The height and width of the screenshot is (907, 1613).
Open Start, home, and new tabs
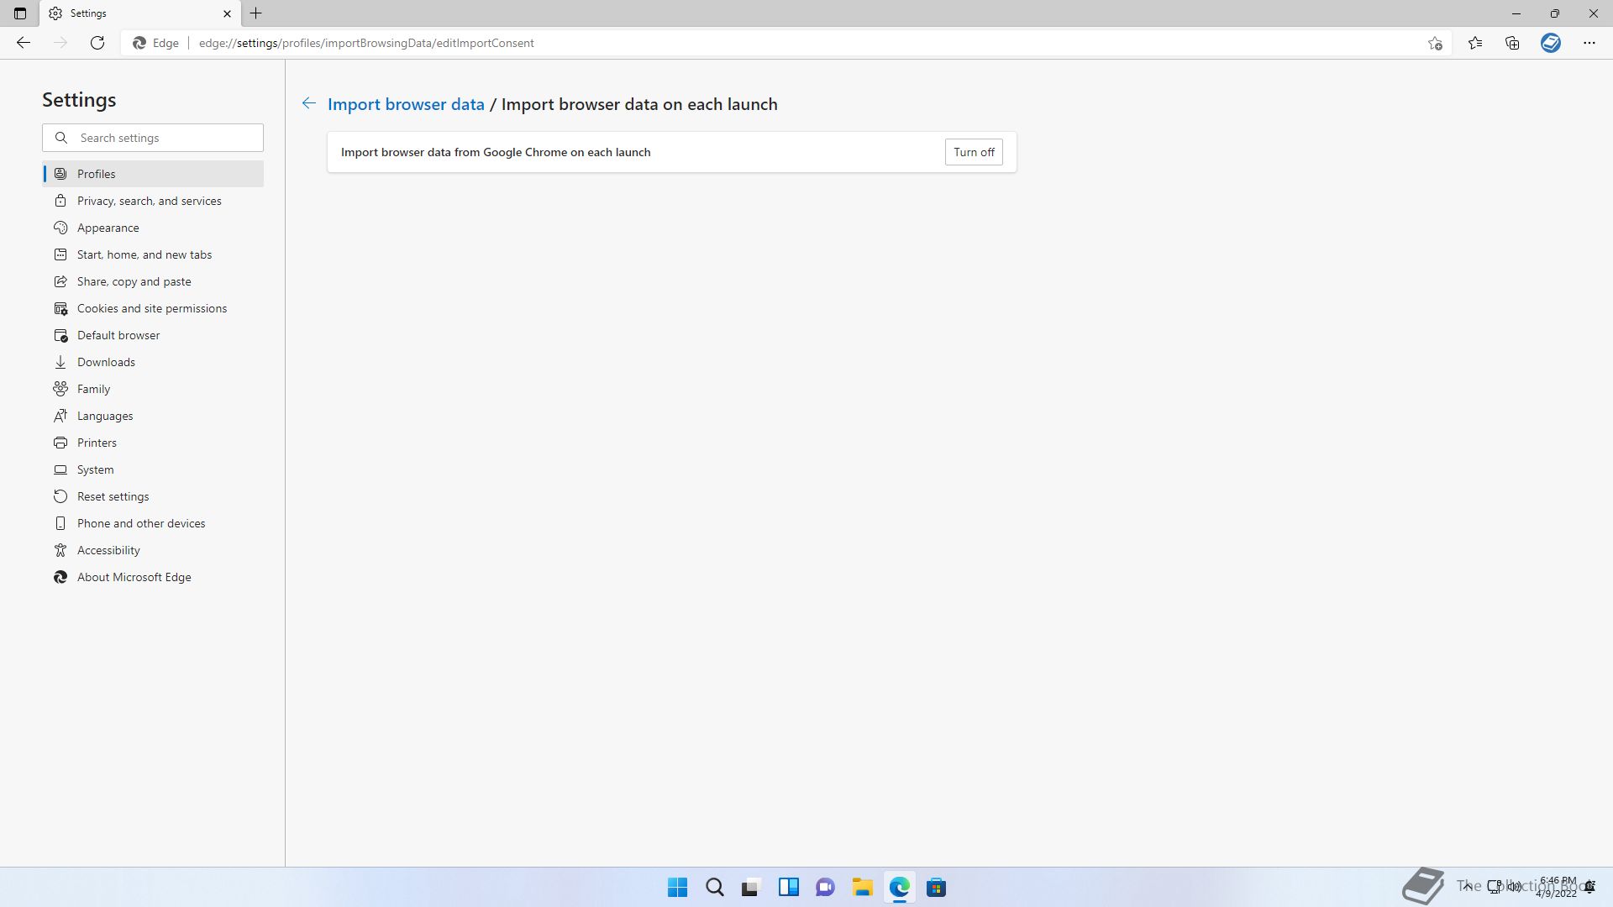coord(153,254)
